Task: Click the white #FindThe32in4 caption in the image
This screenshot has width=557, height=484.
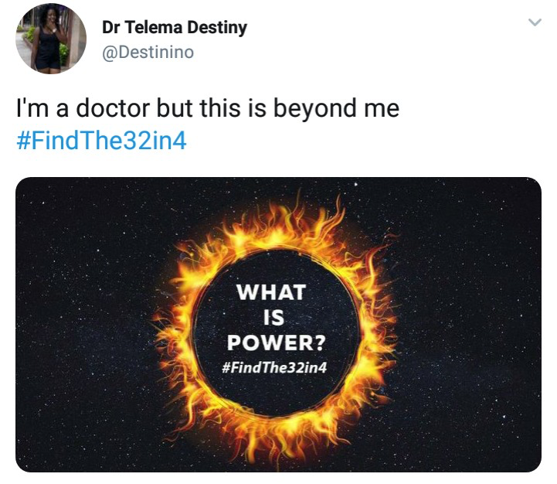Action: [x=274, y=367]
